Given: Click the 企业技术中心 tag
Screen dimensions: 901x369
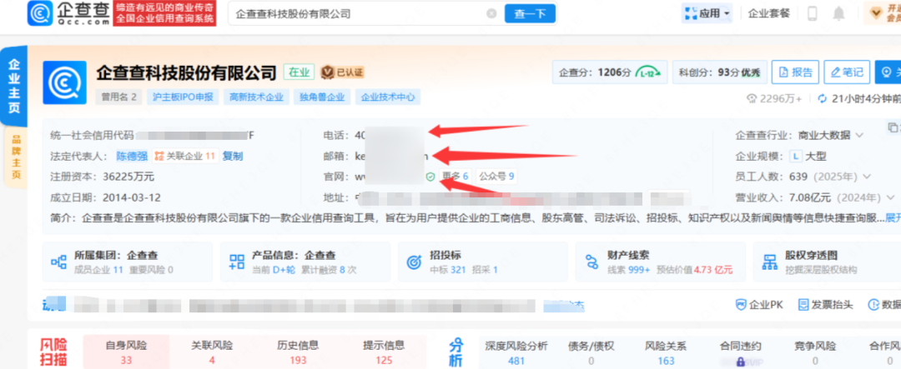Looking at the screenshot, I should click(388, 97).
